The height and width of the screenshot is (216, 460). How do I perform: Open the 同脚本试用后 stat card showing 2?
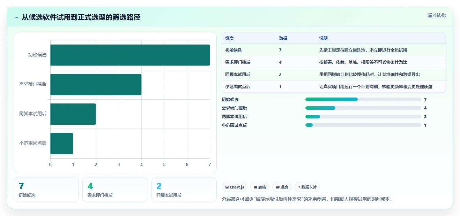click(x=184, y=190)
